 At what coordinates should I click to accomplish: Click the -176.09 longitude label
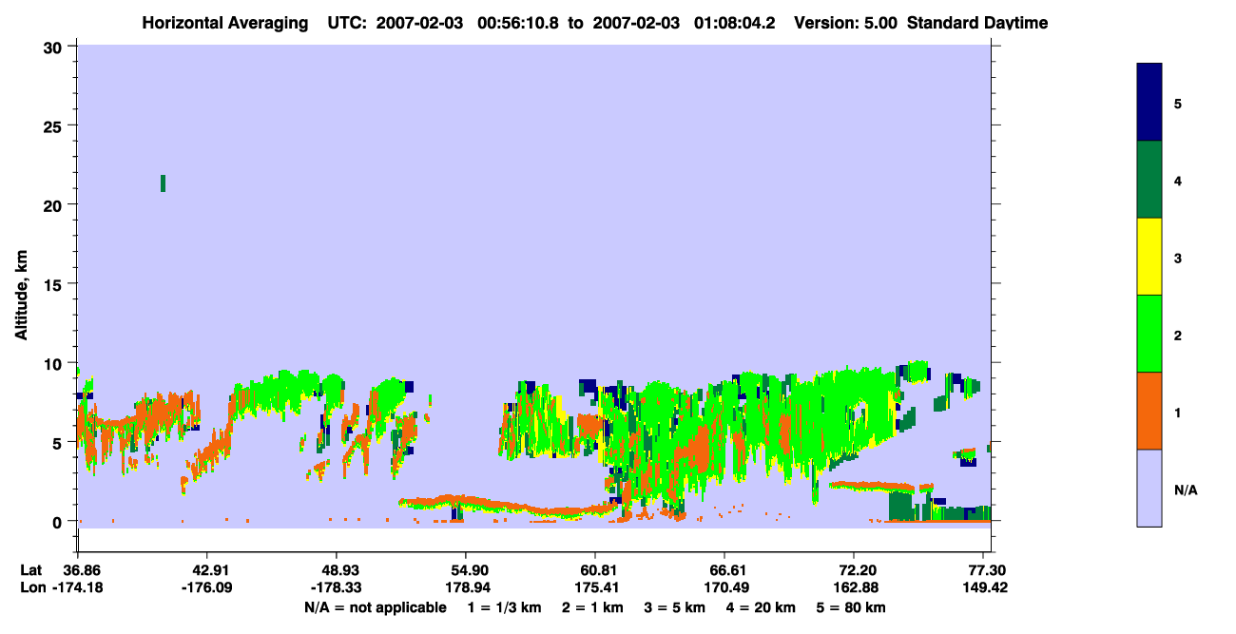pos(207,587)
